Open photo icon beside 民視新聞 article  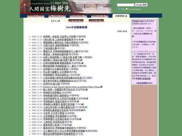[78, 101]
